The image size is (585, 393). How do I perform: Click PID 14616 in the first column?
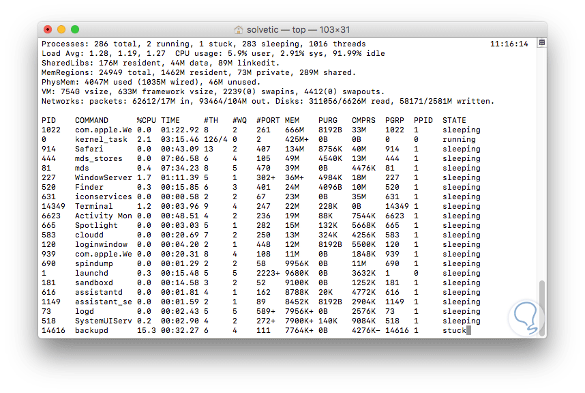(53, 330)
